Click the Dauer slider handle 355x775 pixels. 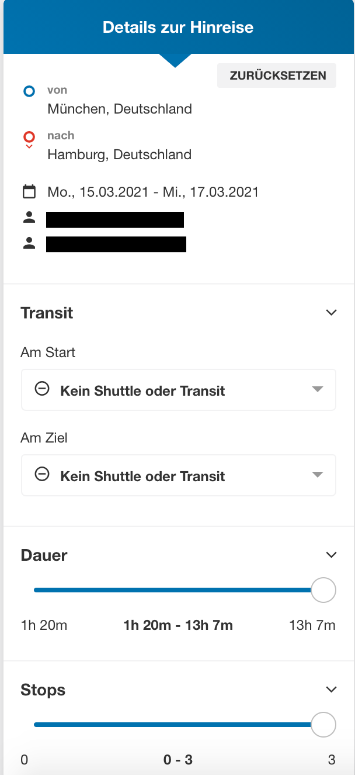tap(323, 590)
